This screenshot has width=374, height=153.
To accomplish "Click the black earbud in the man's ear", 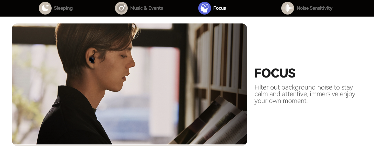I will (x=92, y=60).
